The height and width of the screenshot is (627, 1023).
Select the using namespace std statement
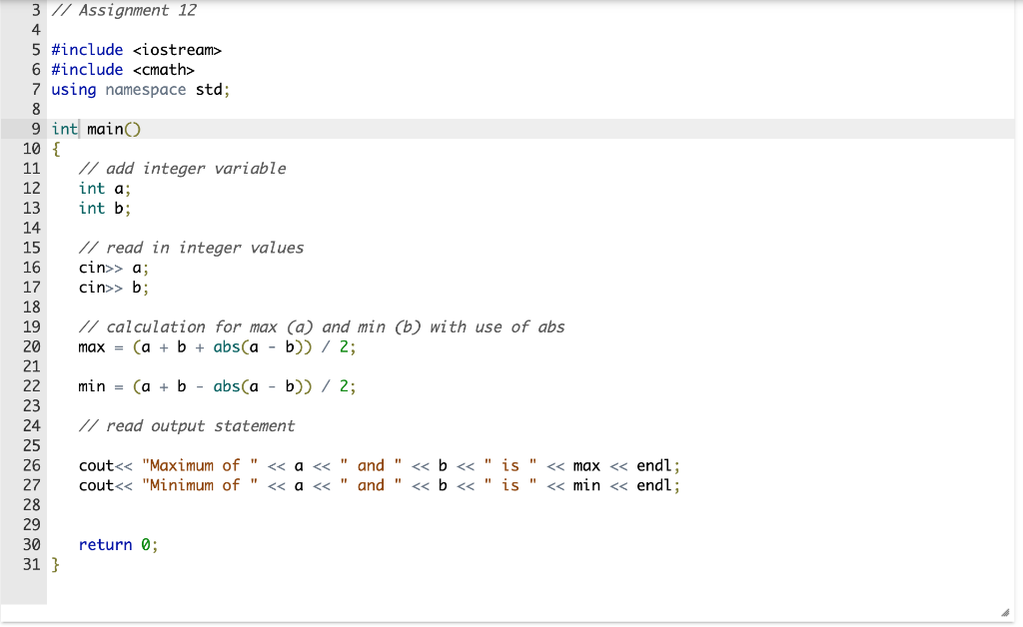coord(139,89)
